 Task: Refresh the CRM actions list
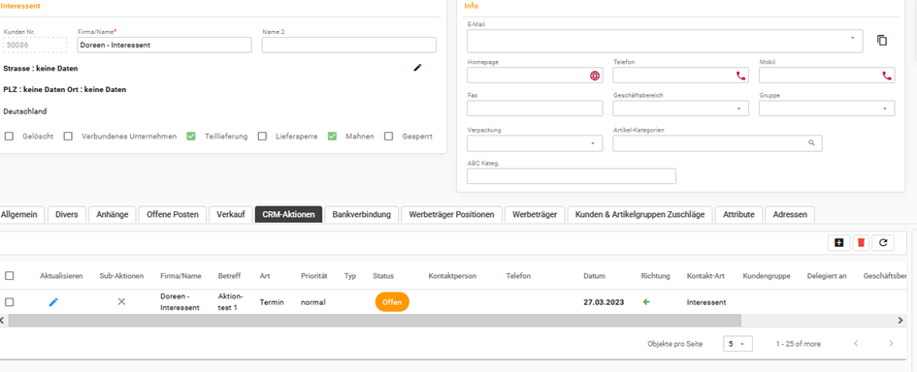click(882, 243)
